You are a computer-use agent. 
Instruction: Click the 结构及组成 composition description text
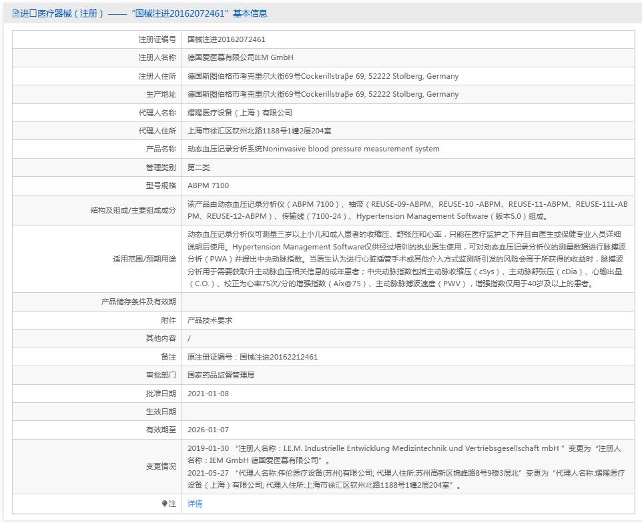(407, 210)
